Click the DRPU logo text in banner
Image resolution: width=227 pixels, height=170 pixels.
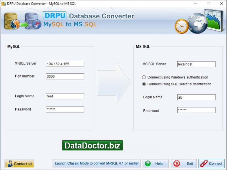55,15
